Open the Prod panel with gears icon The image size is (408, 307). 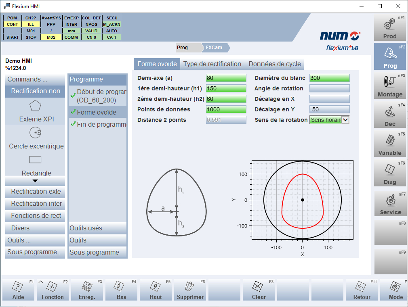coord(390,28)
